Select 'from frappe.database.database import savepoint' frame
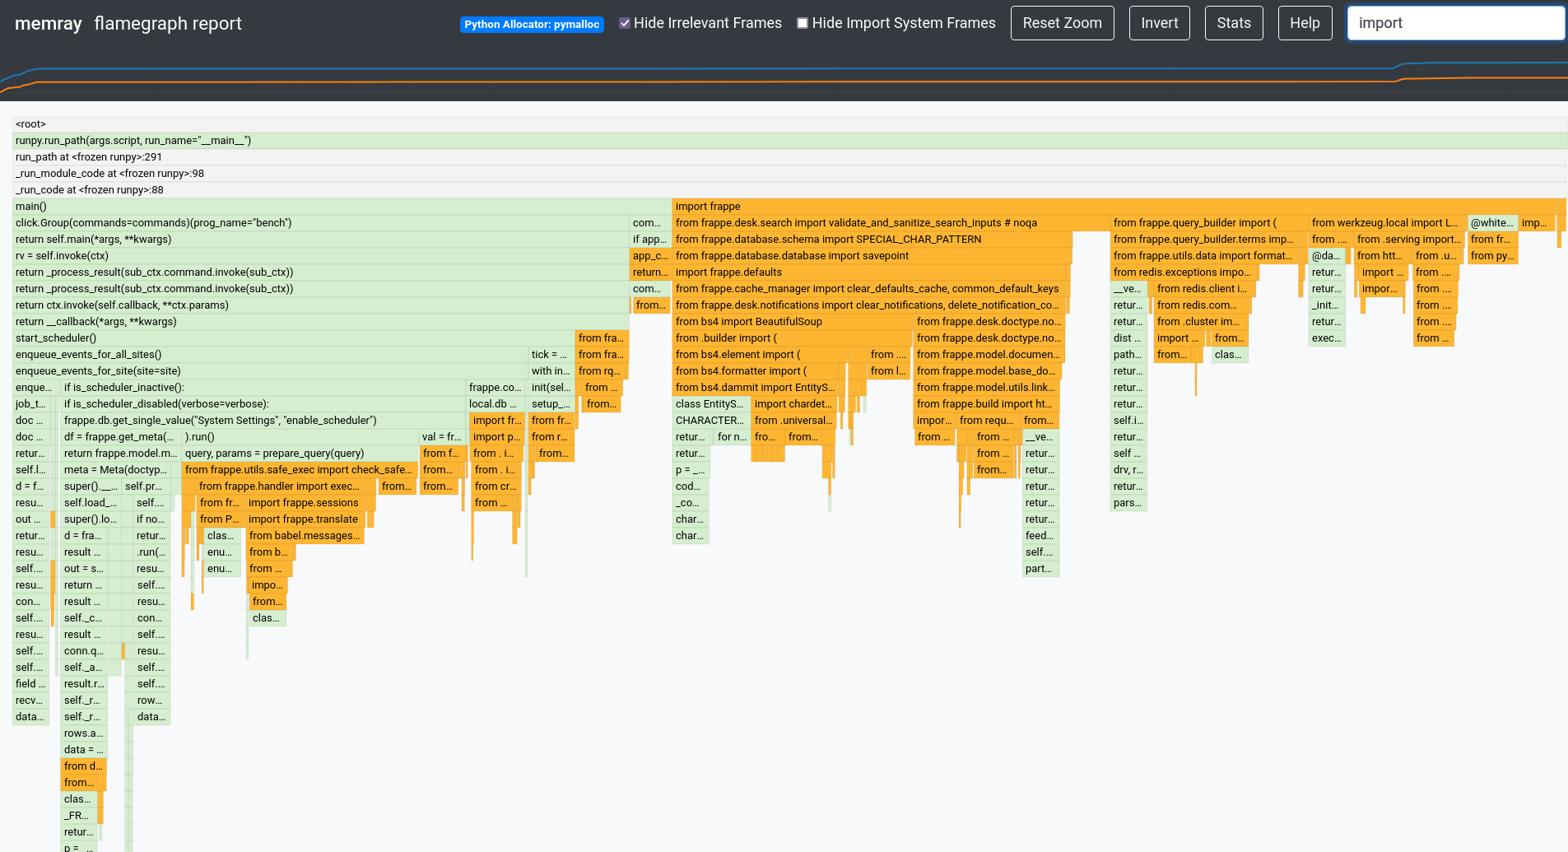The image size is (1568, 852). pyautogui.click(x=872, y=256)
